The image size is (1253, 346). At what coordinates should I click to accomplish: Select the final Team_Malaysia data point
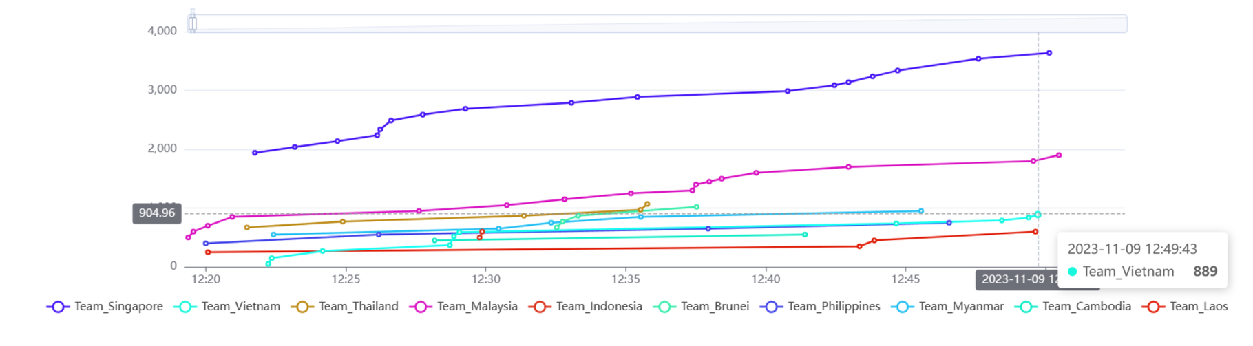(x=1059, y=155)
